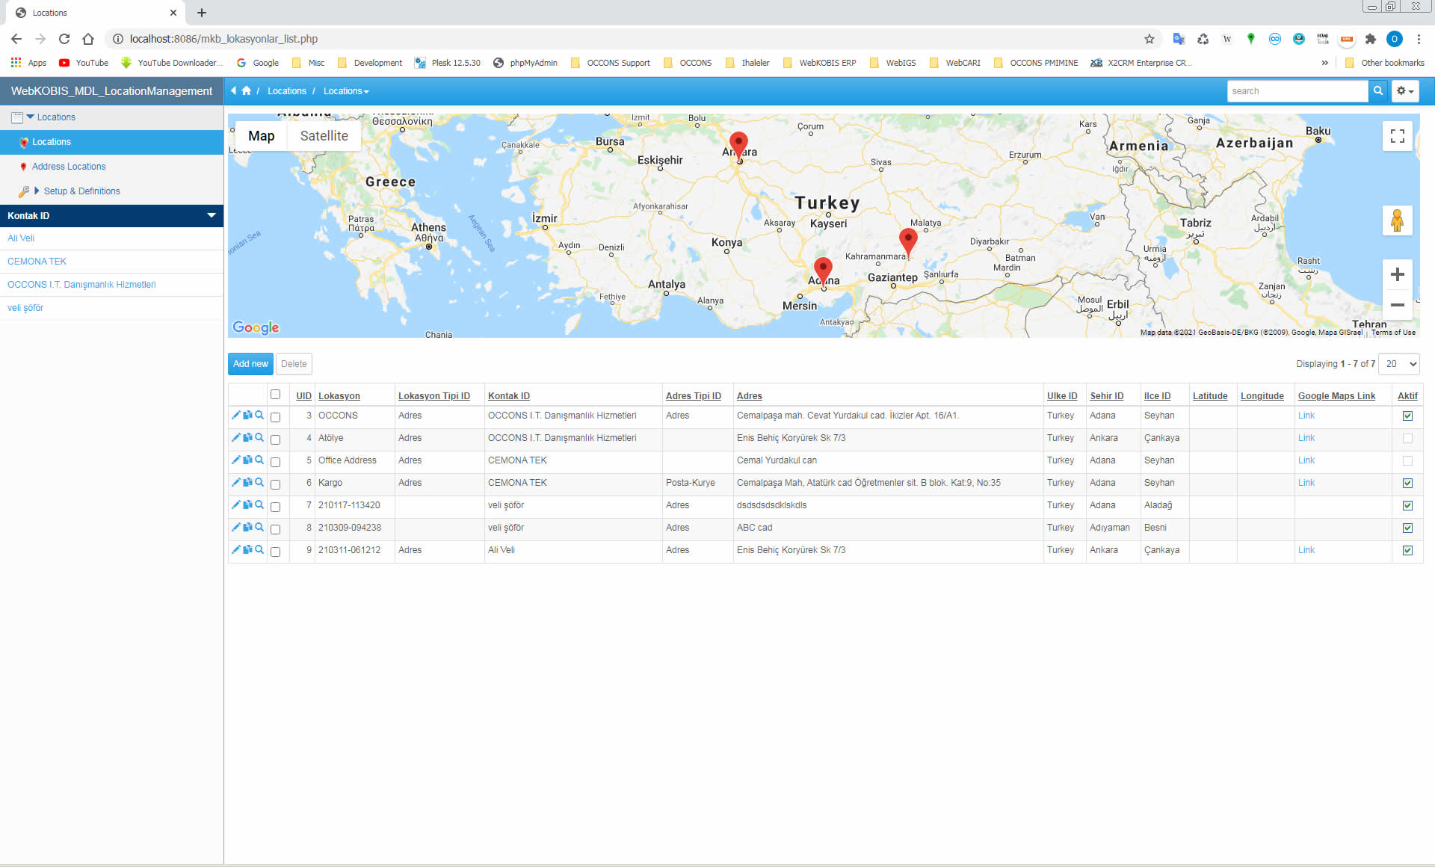Open the Locations breadcrumb dropdown

coord(346,90)
